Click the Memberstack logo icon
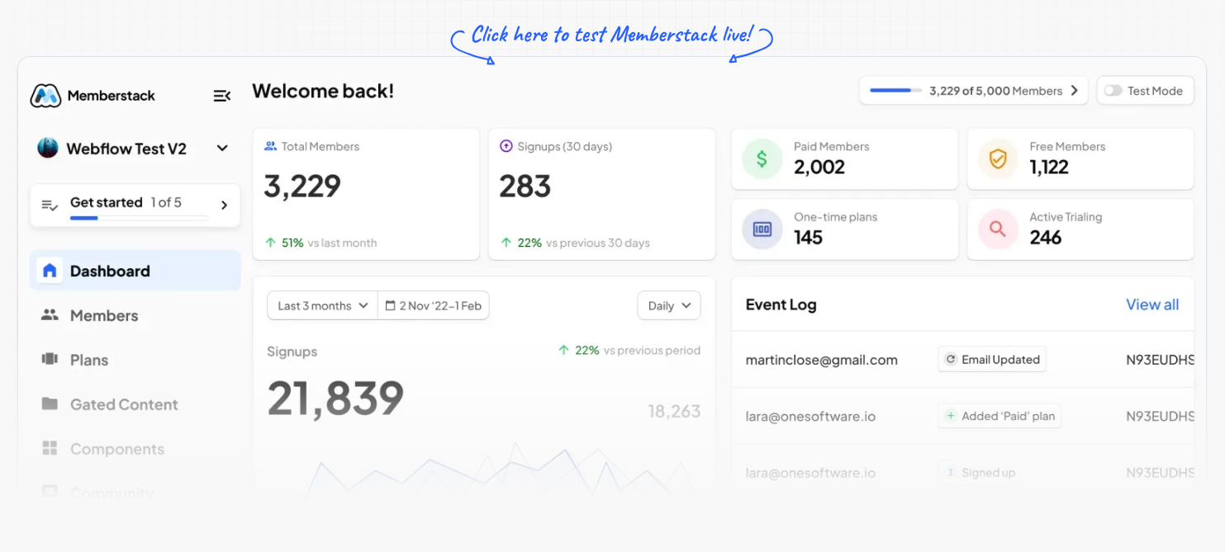Image resolution: width=1225 pixels, height=552 pixels. click(45, 96)
